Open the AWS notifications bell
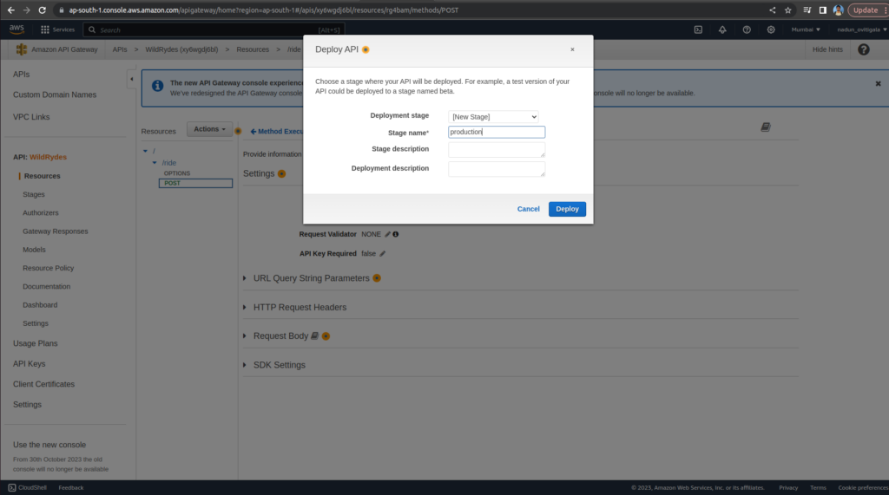The width and height of the screenshot is (889, 495). pos(722,29)
